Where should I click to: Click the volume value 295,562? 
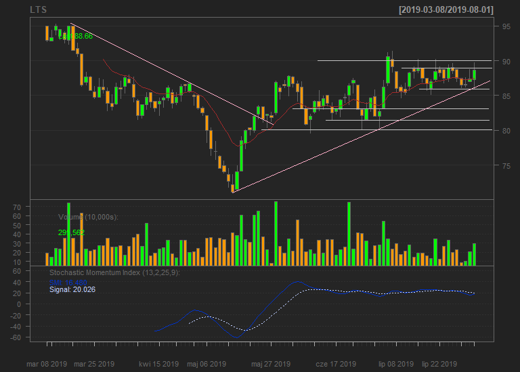click(x=71, y=232)
